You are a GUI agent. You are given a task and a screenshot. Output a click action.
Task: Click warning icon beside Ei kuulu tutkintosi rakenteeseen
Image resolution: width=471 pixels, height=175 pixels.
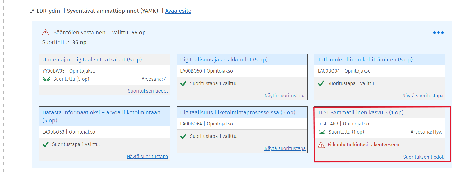click(321, 145)
